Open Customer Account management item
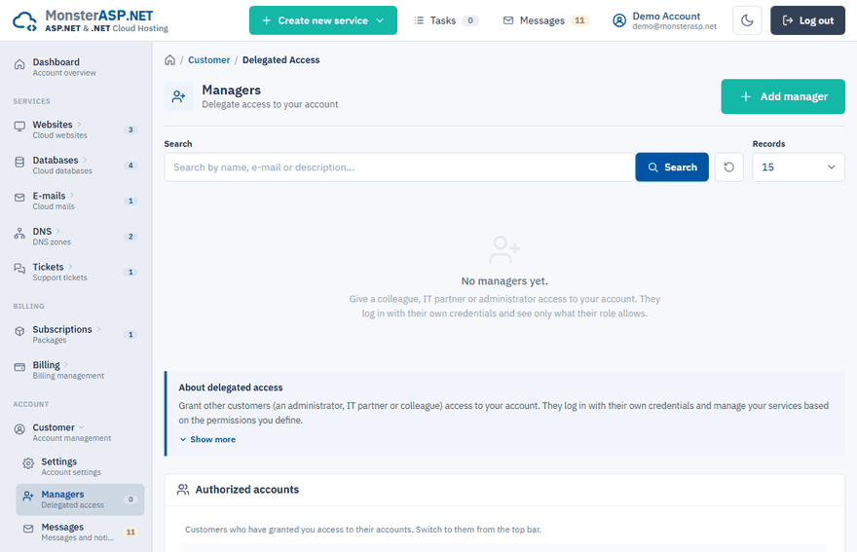This screenshot has width=857, height=552. (x=76, y=432)
